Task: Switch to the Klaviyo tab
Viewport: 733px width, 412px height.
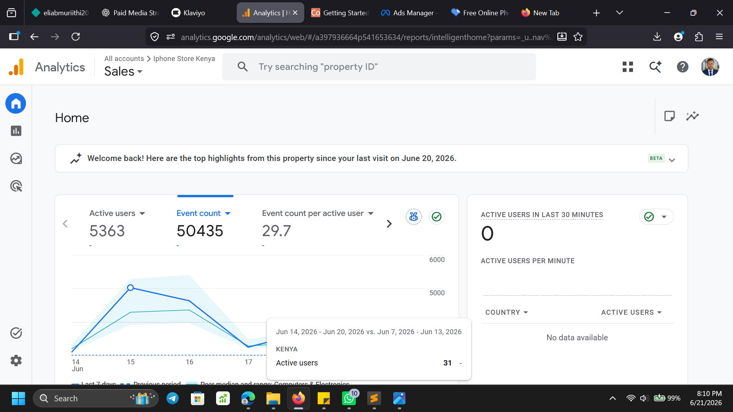Action: [x=200, y=13]
